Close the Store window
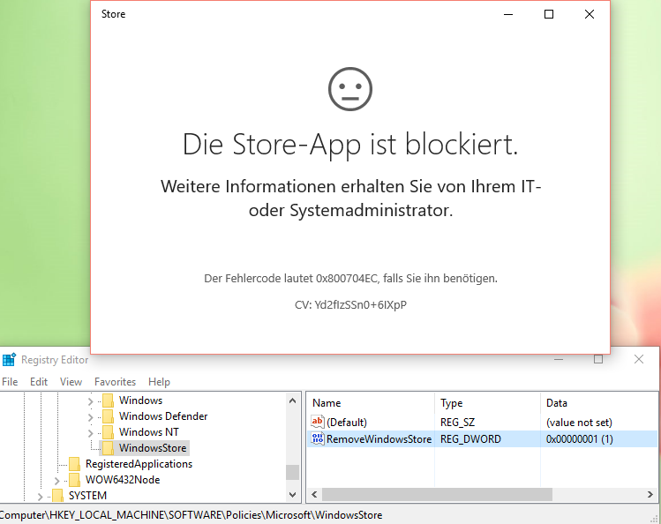This screenshot has height=524, width=661. pyautogui.click(x=590, y=14)
